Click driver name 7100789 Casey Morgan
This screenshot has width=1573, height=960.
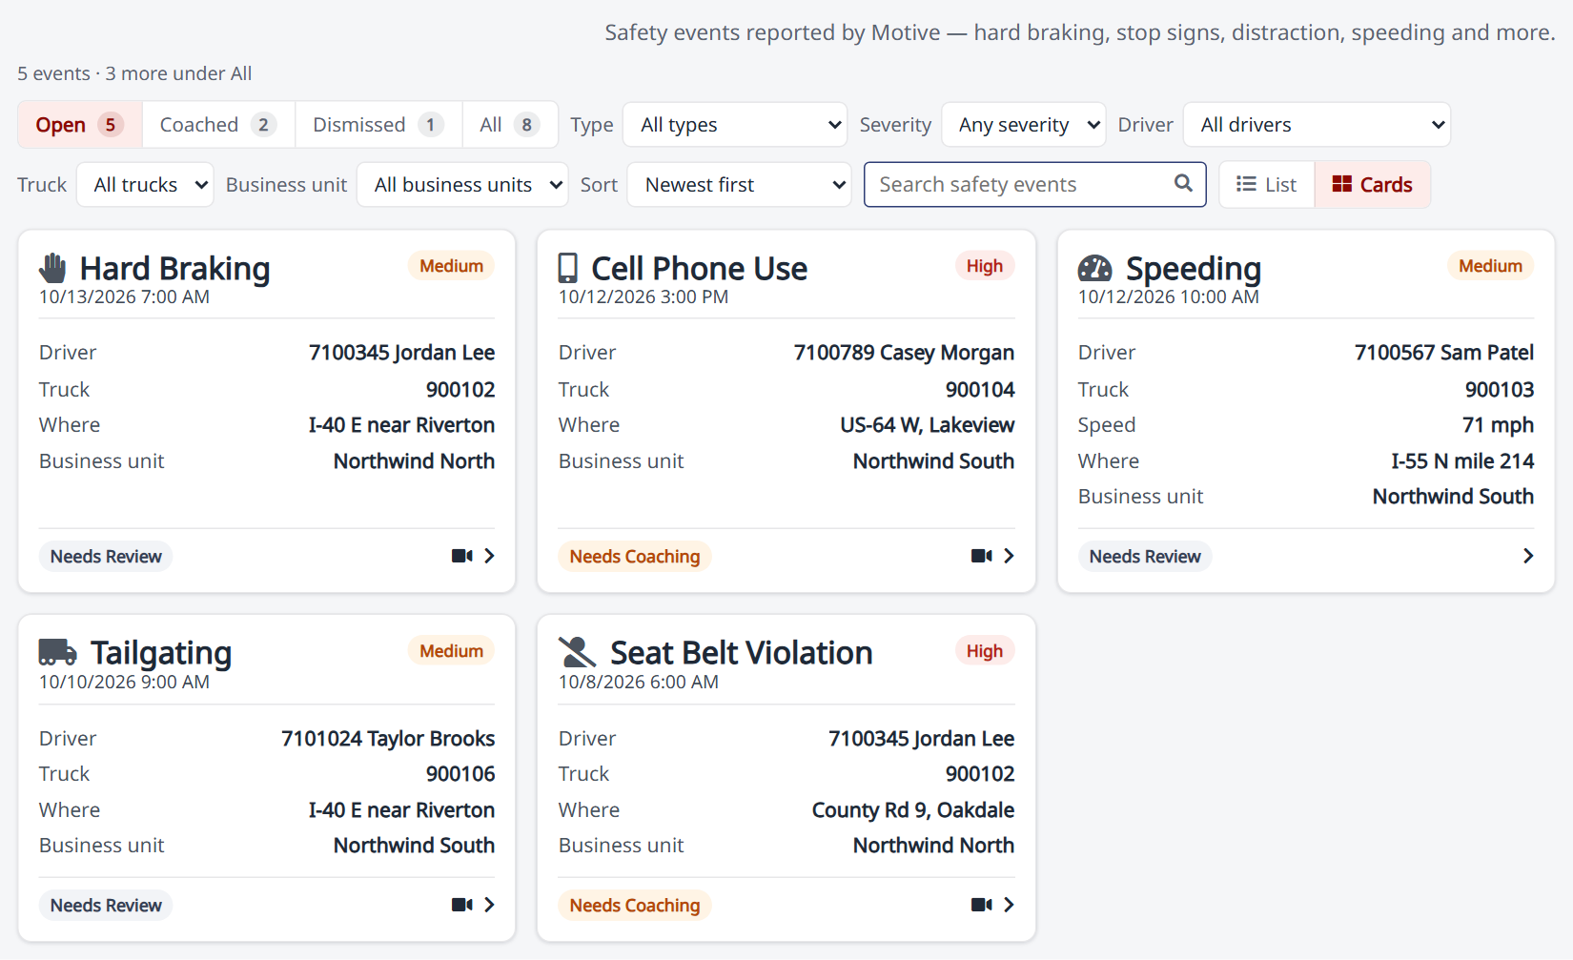pos(904,353)
